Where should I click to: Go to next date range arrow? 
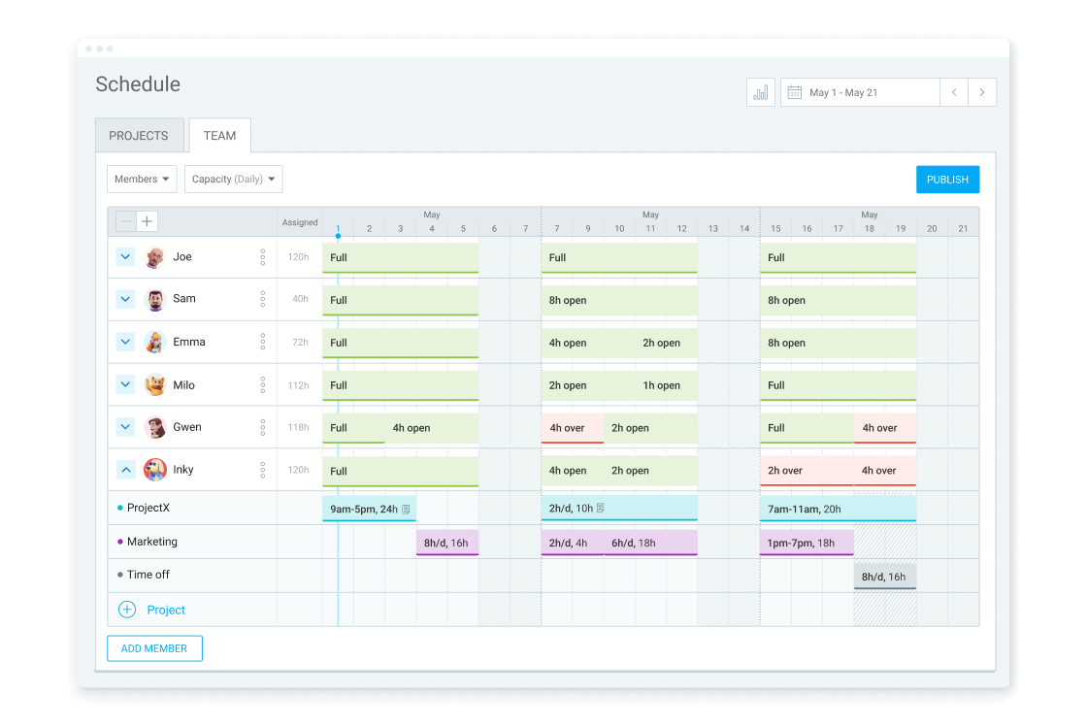click(982, 92)
